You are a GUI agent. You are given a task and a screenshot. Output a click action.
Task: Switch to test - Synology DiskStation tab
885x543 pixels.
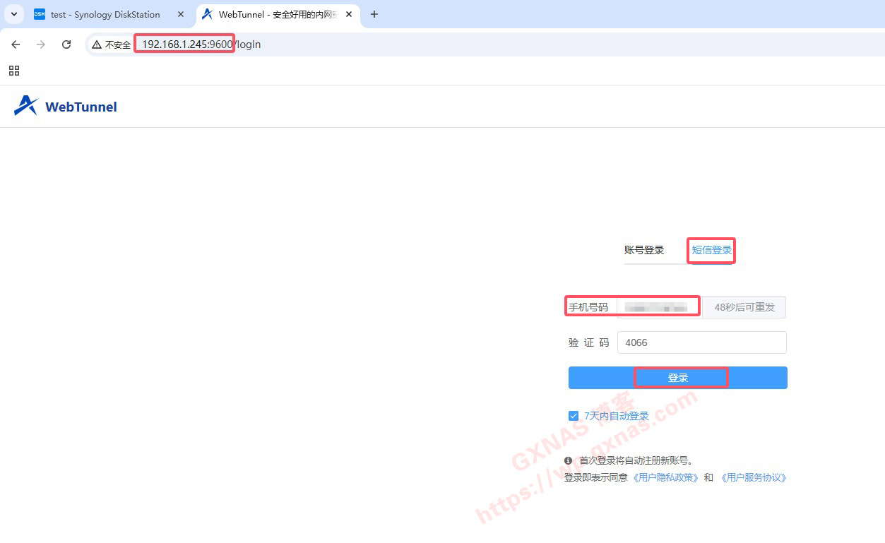pyautogui.click(x=105, y=14)
